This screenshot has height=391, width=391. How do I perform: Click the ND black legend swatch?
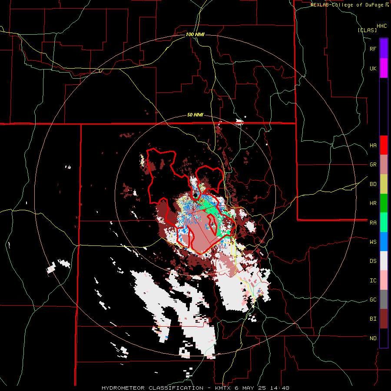(384, 338)
